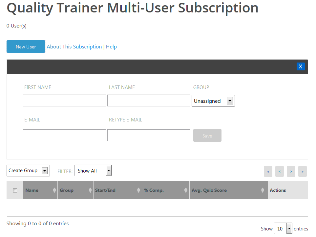Focus the First Name input field
The image size is (316, 237).
pyautogui.click(x=64, y=100)
